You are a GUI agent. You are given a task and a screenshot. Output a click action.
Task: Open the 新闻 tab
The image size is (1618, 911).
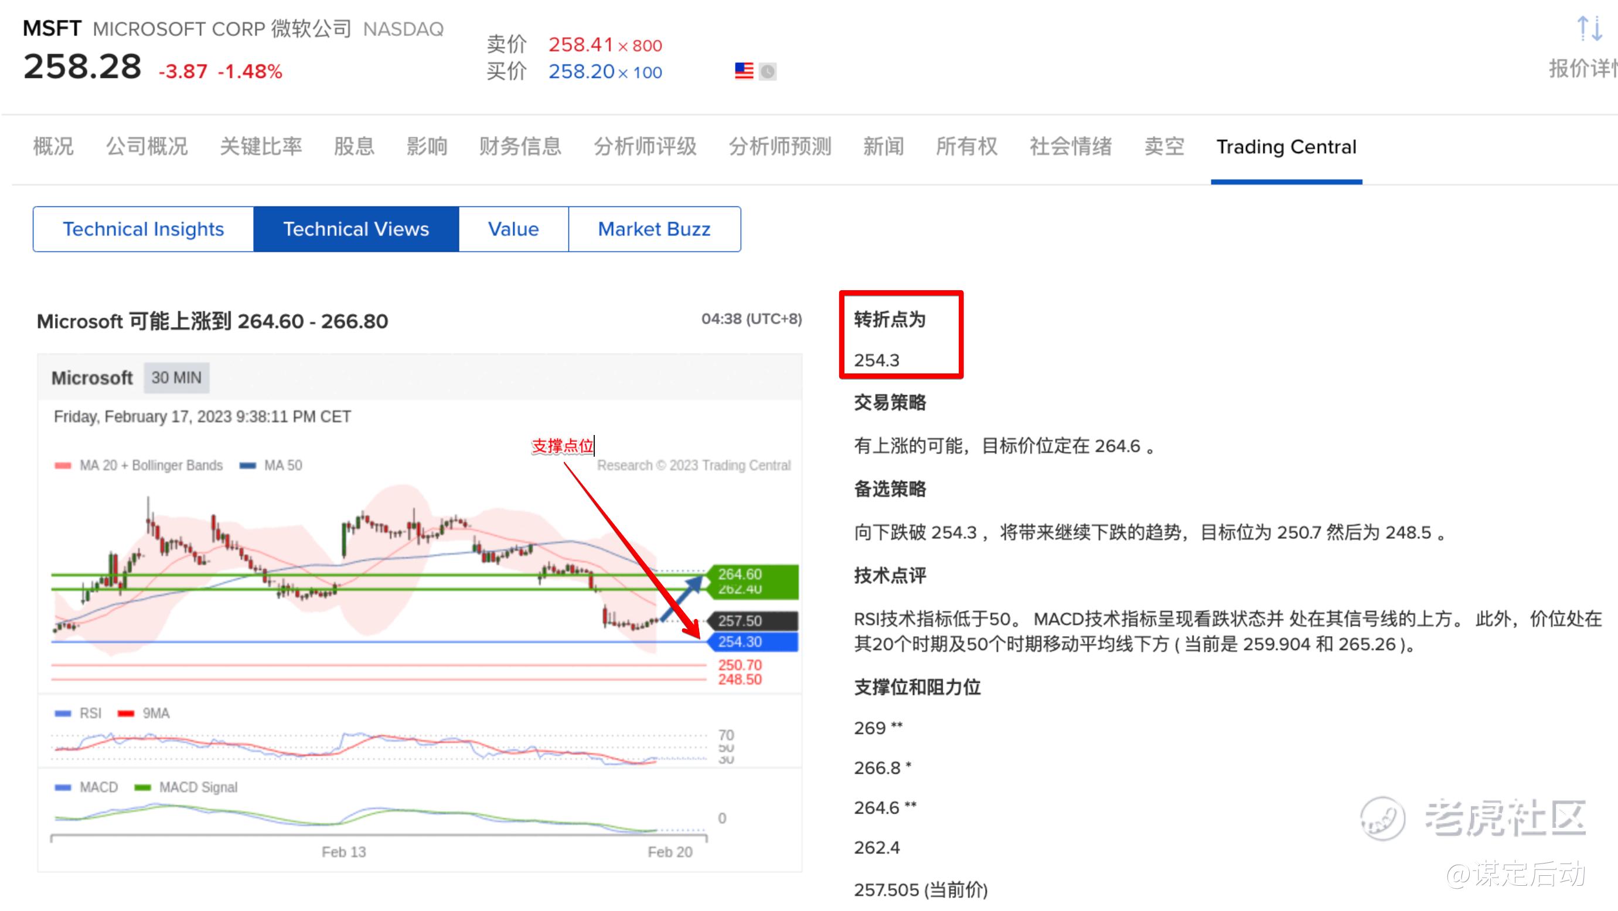coord(884,147)
